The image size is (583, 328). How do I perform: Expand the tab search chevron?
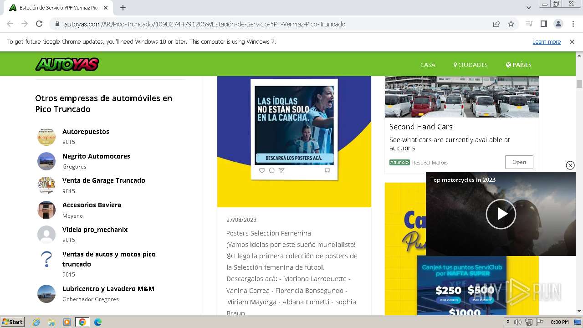tap(529, 8)
